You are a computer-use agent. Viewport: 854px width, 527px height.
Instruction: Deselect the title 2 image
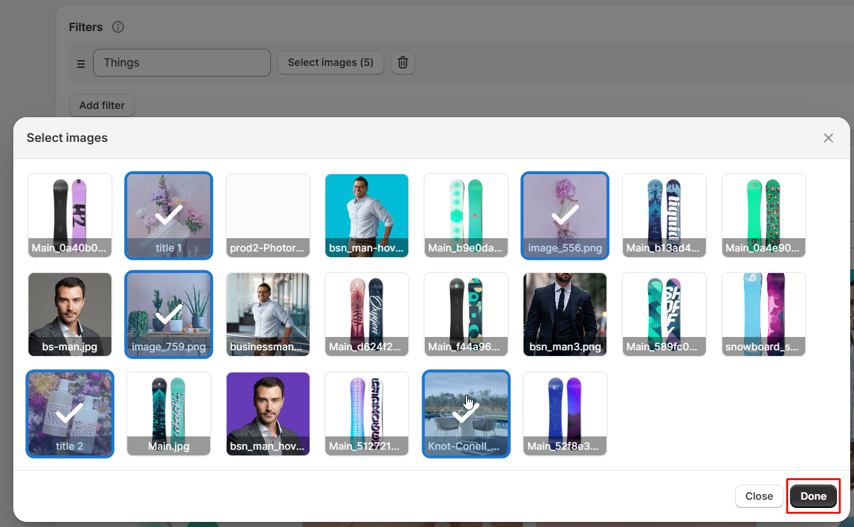tap(70, 414)
